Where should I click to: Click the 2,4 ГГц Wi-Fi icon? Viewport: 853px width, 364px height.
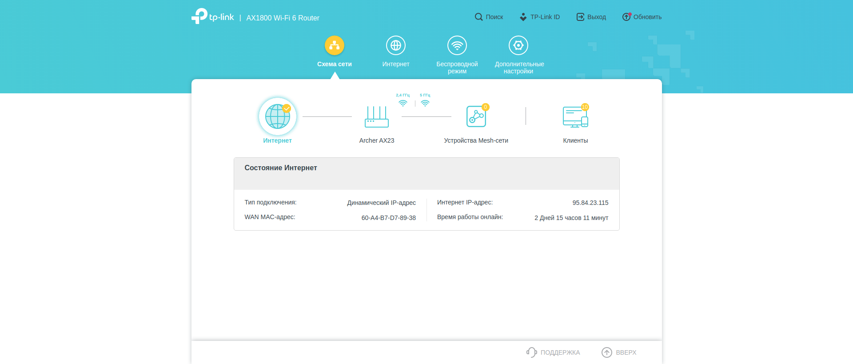tap(403, 103)
